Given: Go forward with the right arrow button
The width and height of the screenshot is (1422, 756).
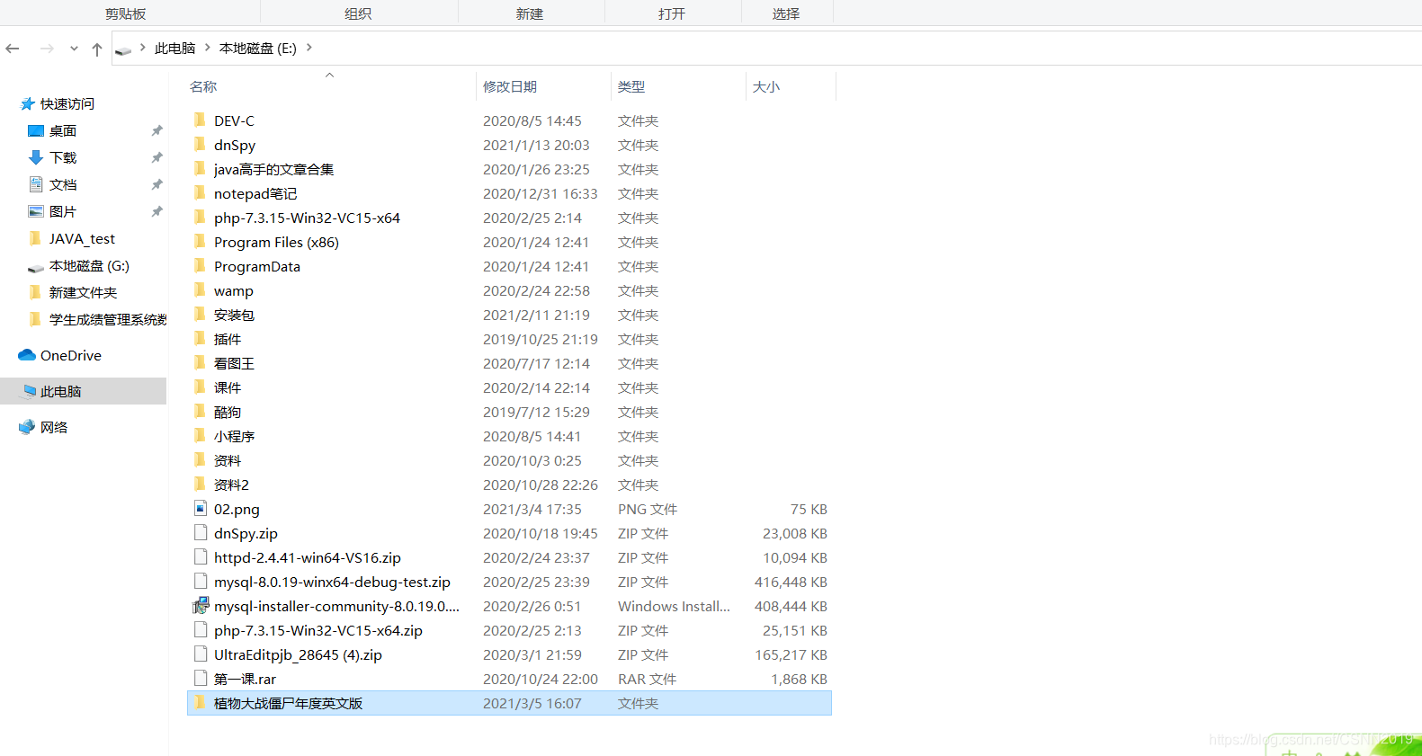Looking at the screenshot, I should click(x=47, y=49).
